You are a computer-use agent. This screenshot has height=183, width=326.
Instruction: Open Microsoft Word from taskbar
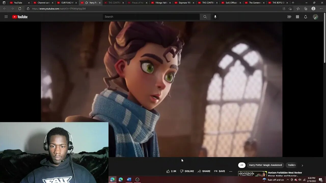pos(129,179)
